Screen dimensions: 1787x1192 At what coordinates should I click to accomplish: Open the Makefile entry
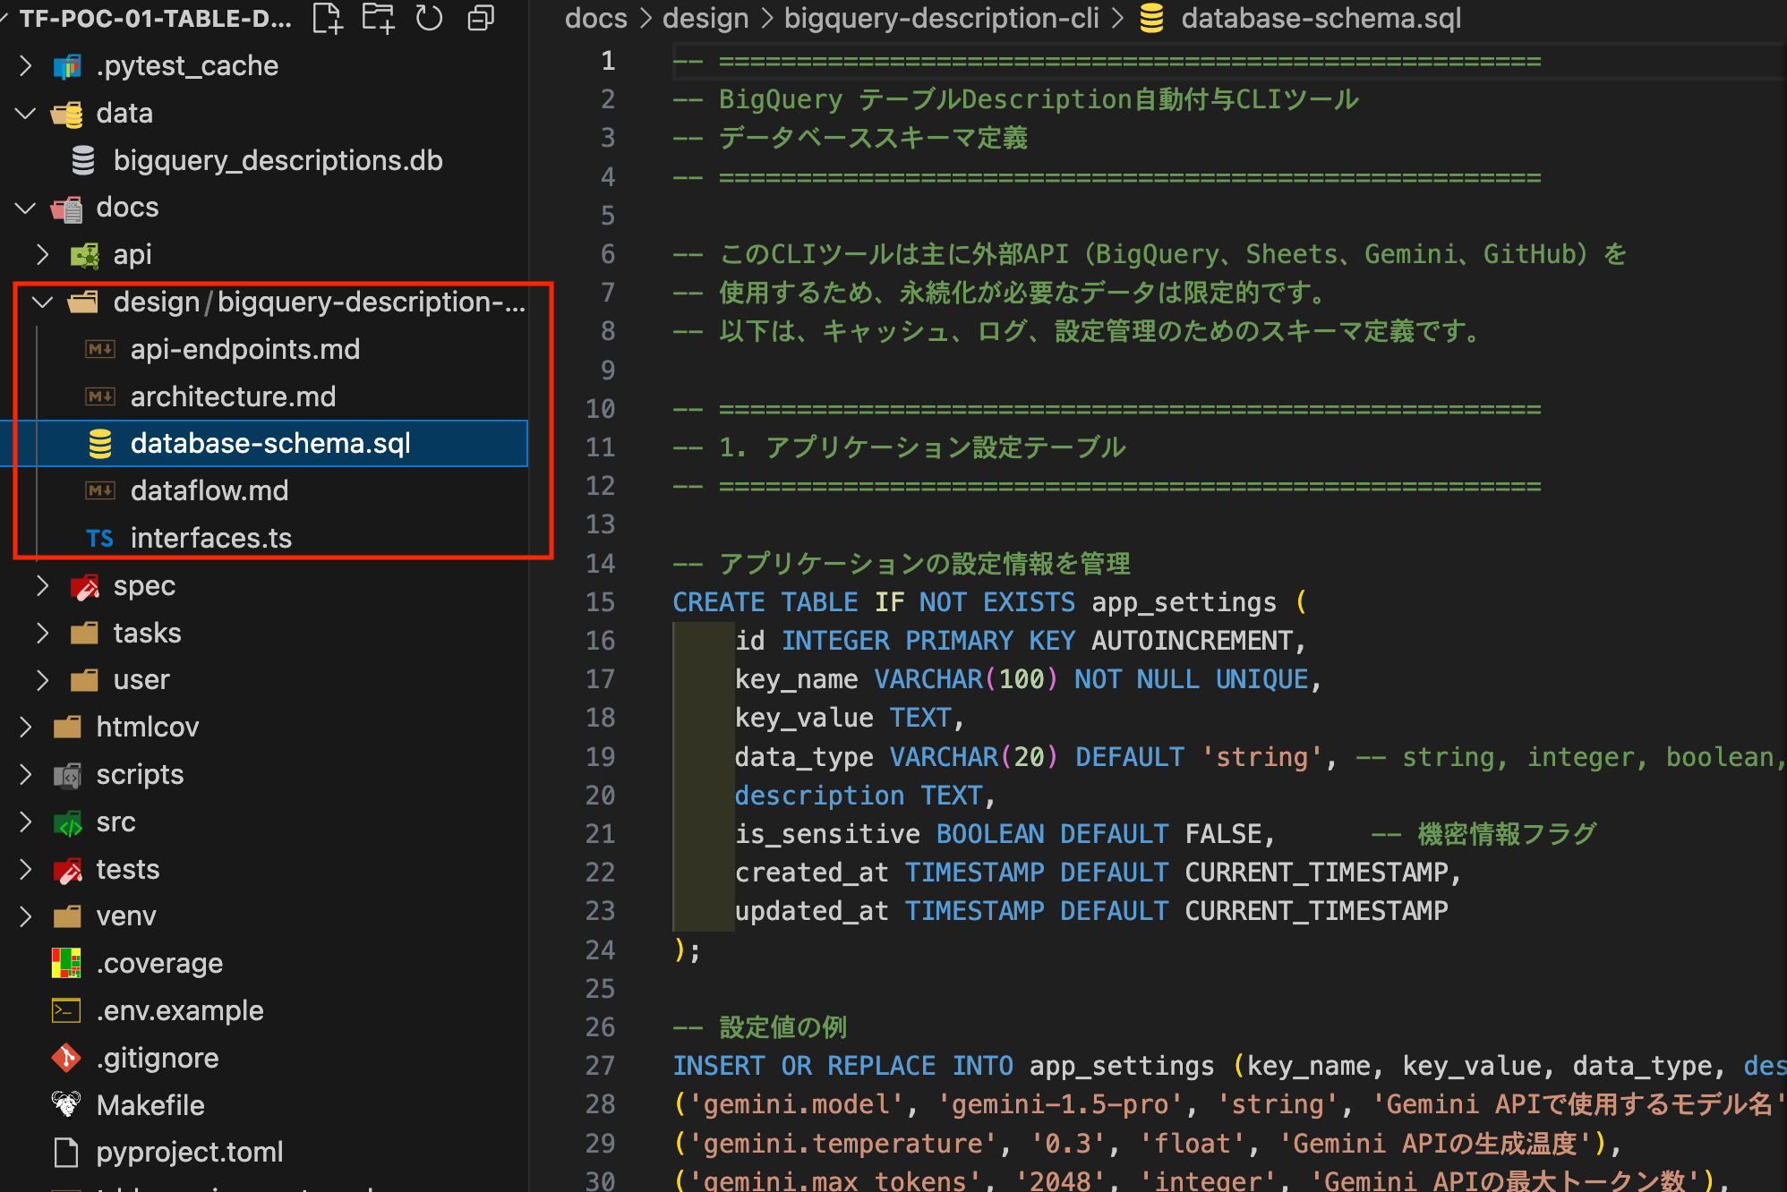[x=150, y=1105]
